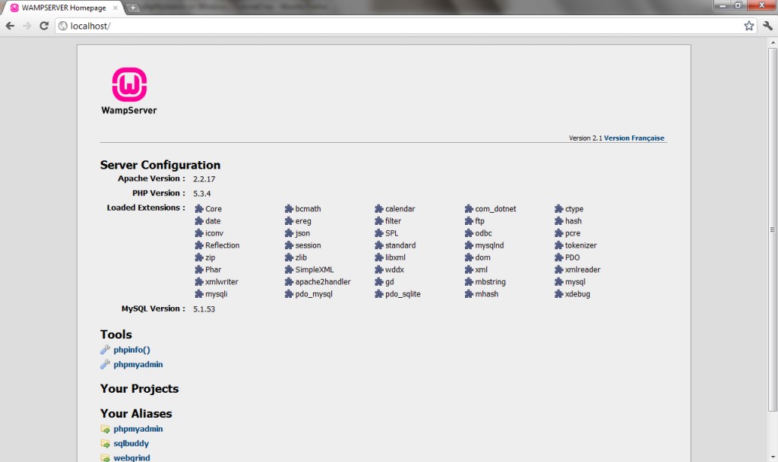The width and height of the screenshot is (778, 462).
Task: Restore down the browser window
Action: pos(738,5)
